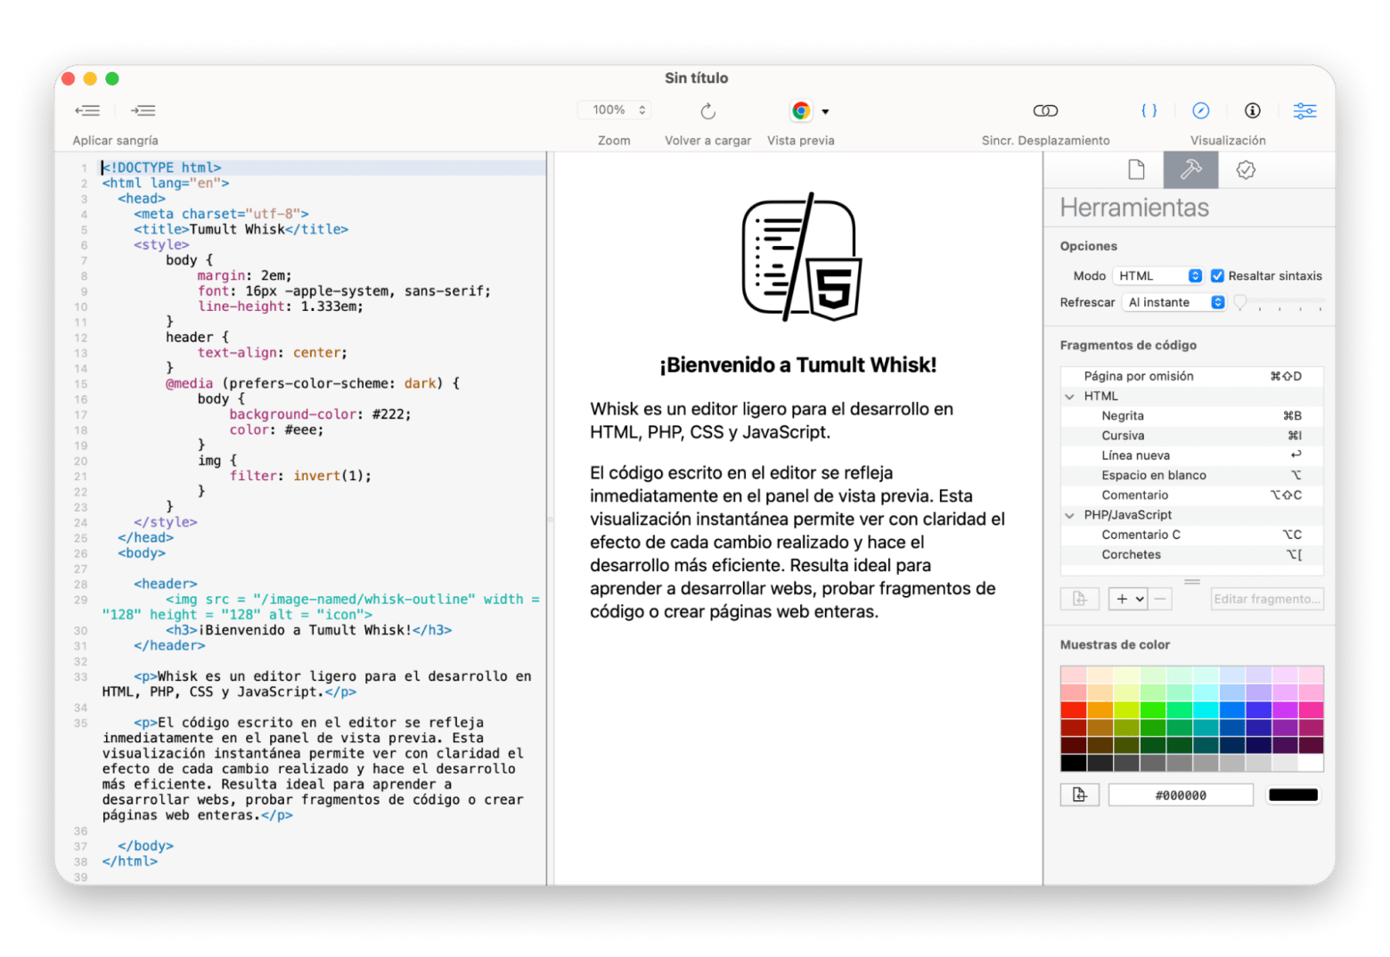Switch to the validation badge tab
The image size is (1390, 957).
(1246, 169)
